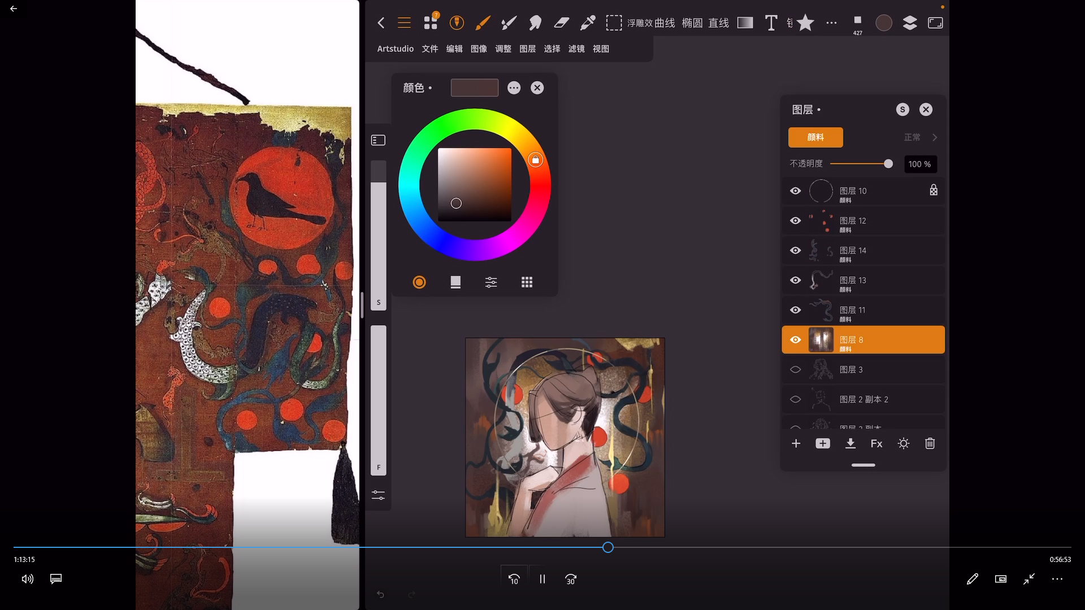
Task: Click the 不透明度 opacity slider handle
Action: 888,164
